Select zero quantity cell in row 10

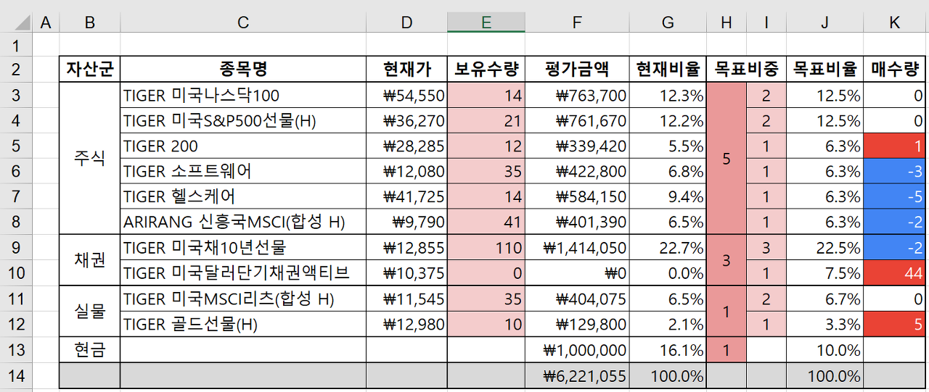coord(486,273)
